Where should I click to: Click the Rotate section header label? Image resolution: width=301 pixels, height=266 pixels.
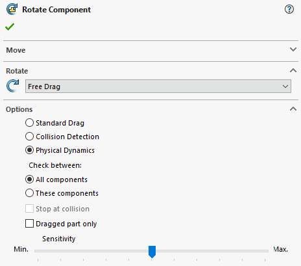(x=17, y=71)
